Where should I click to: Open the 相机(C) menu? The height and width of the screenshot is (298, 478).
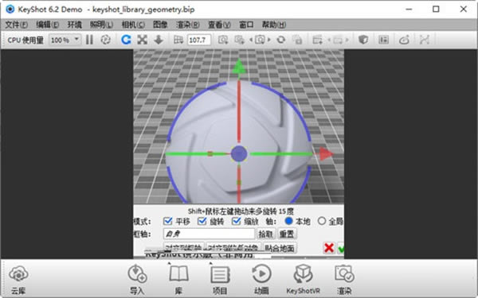click(x=133, y=25)
